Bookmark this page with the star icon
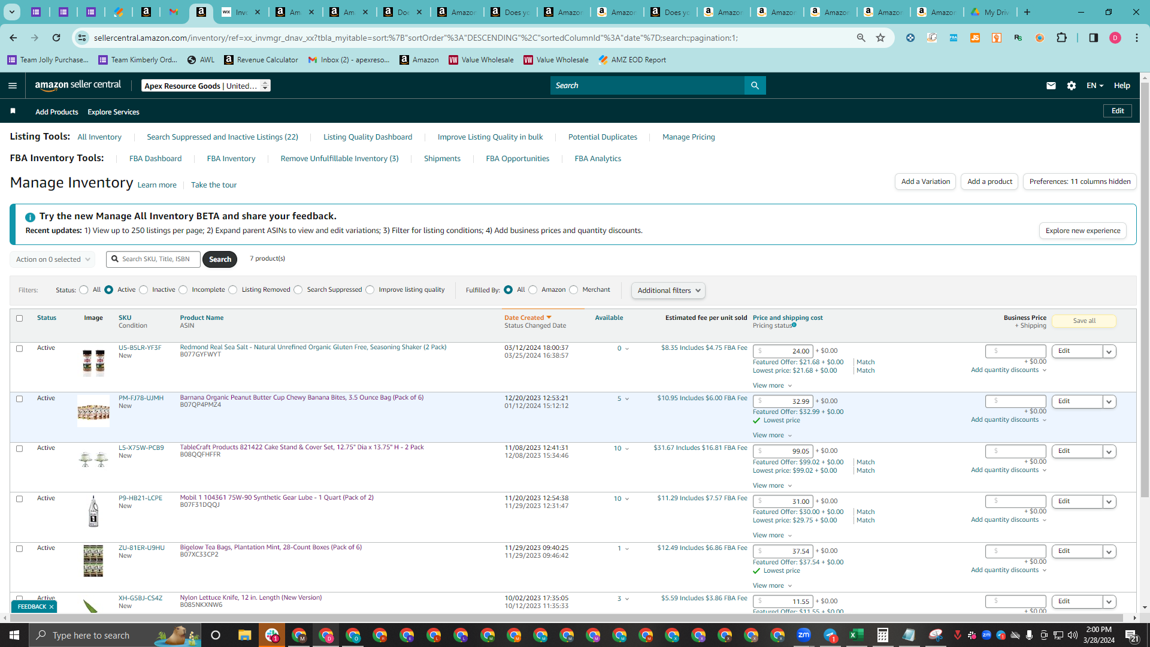The height and width of the screenshot is (647, 1150). 880,38
